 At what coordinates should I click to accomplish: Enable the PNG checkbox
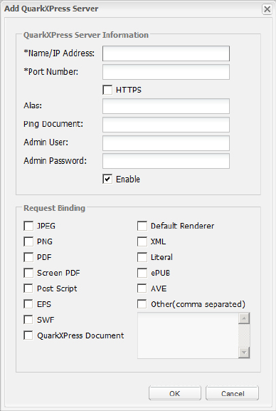point(28,241)
